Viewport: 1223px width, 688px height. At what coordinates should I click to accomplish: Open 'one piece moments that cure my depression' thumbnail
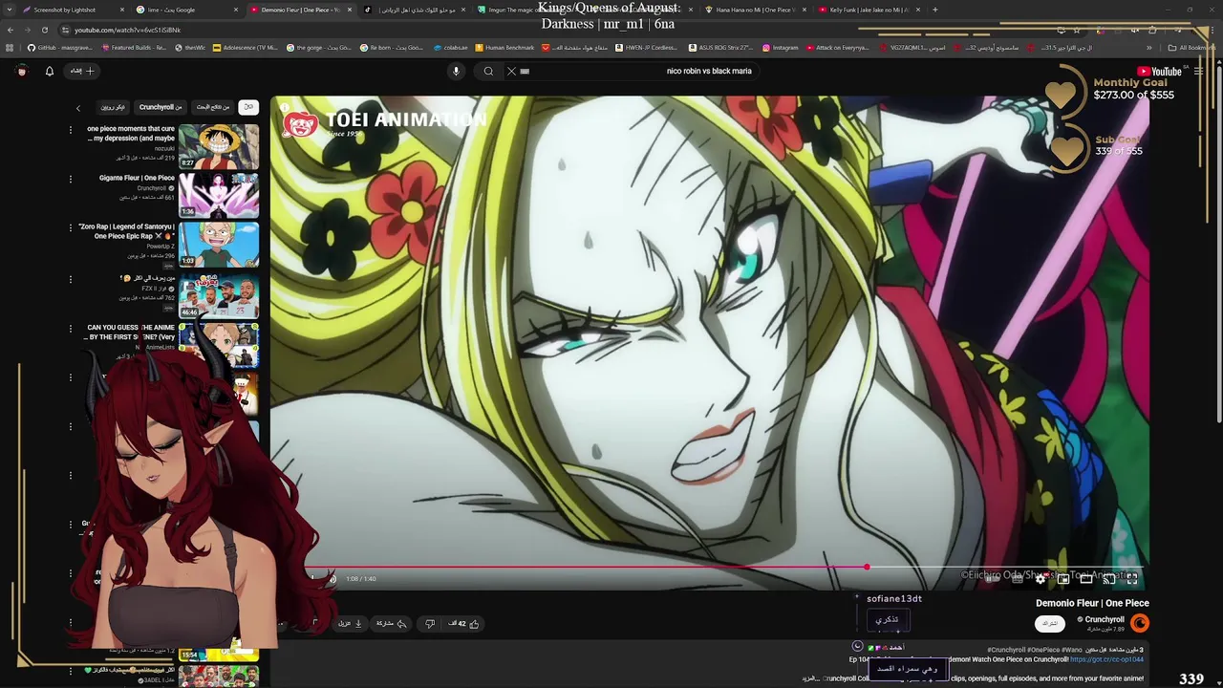(219, 146)
